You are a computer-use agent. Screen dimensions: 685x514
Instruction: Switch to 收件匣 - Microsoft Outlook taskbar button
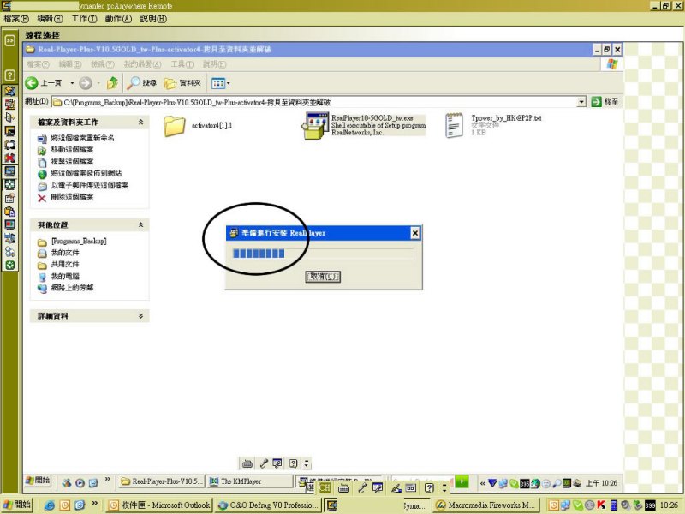click(160, 505)
